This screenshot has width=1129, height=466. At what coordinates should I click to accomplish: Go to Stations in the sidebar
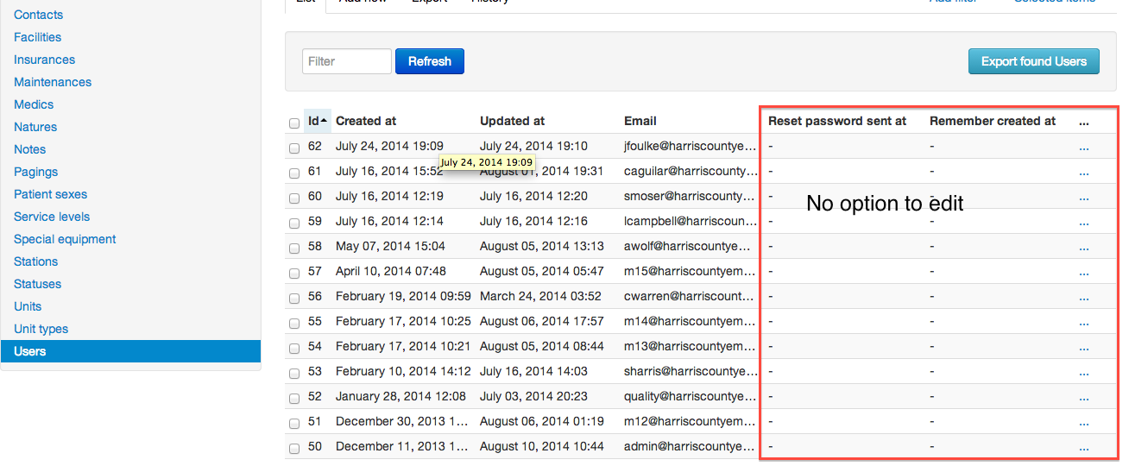35,261
